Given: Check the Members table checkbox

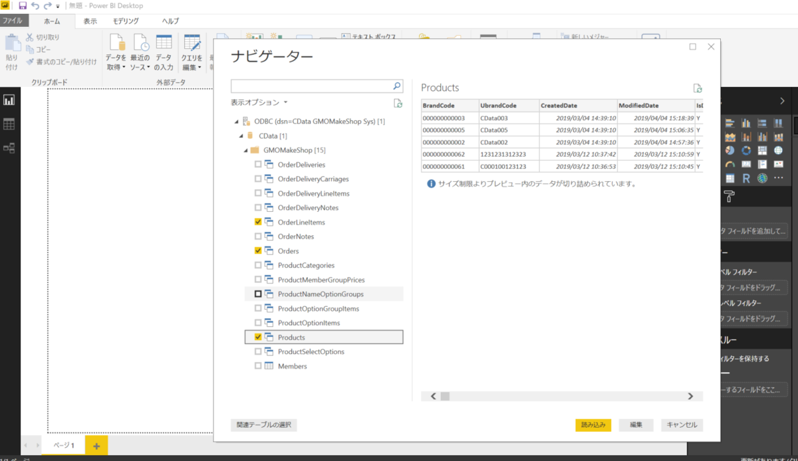Looking at the screenshot, I should [x=258, y=365].
